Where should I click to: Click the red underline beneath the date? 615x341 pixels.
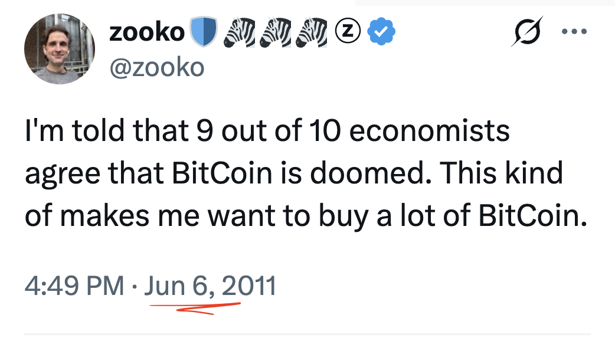coord(195,308)
